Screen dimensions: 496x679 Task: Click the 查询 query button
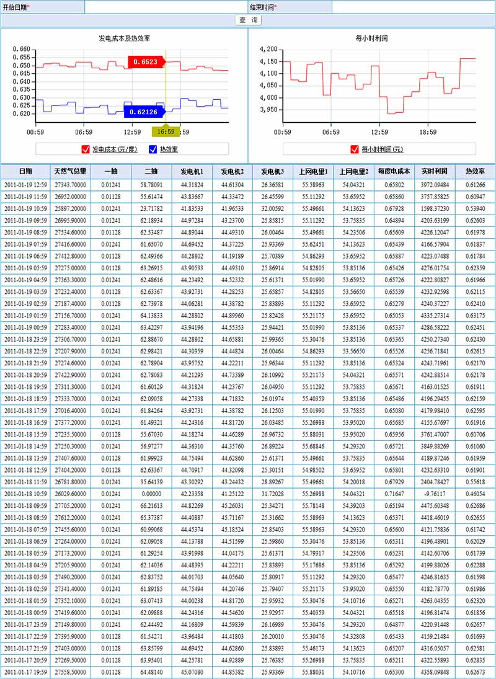(x=248, y=20)
